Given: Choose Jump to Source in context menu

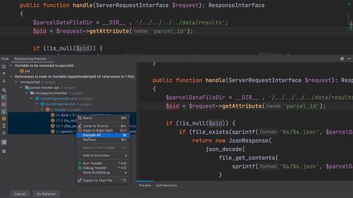Looking at the screenshot, I should pyautogui.click(x=103, y=126).
